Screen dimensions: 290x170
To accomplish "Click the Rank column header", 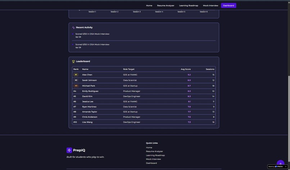I will (76, 69).
